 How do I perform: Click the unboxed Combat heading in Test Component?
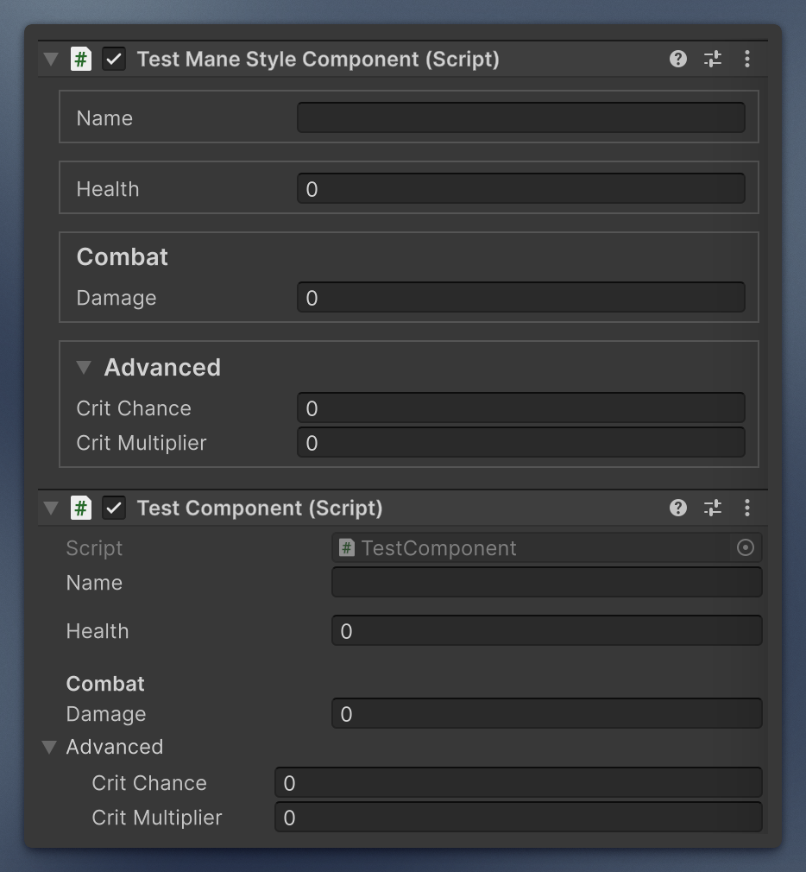tap(105, 684)
